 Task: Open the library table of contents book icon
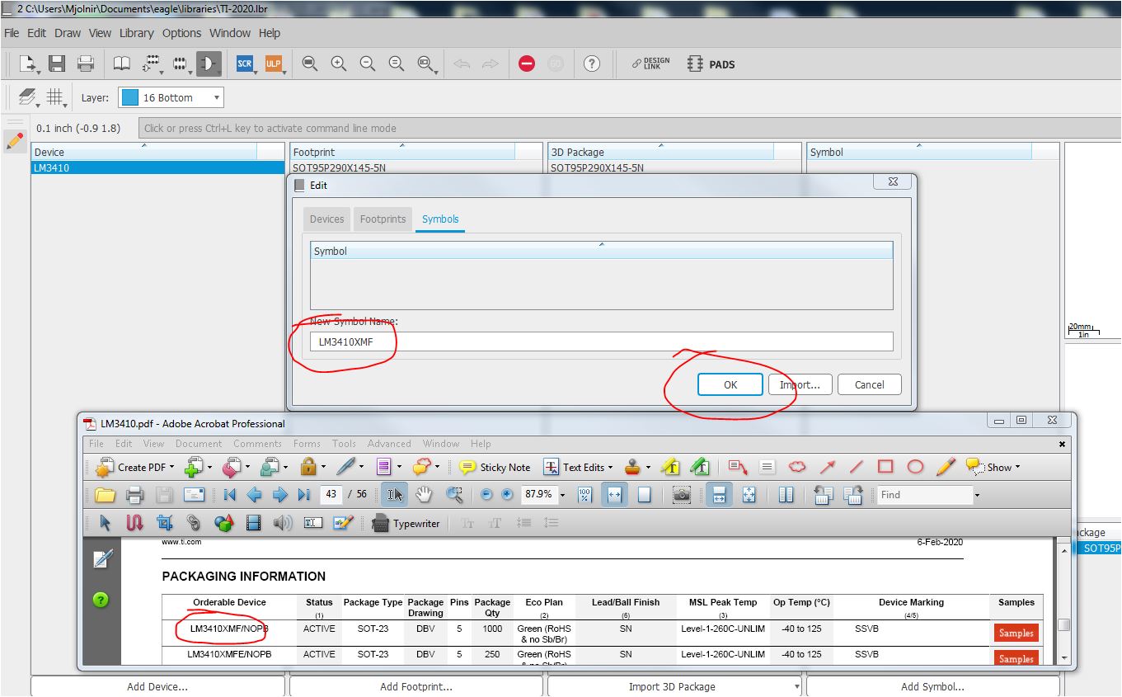click(x=121, y=64)
